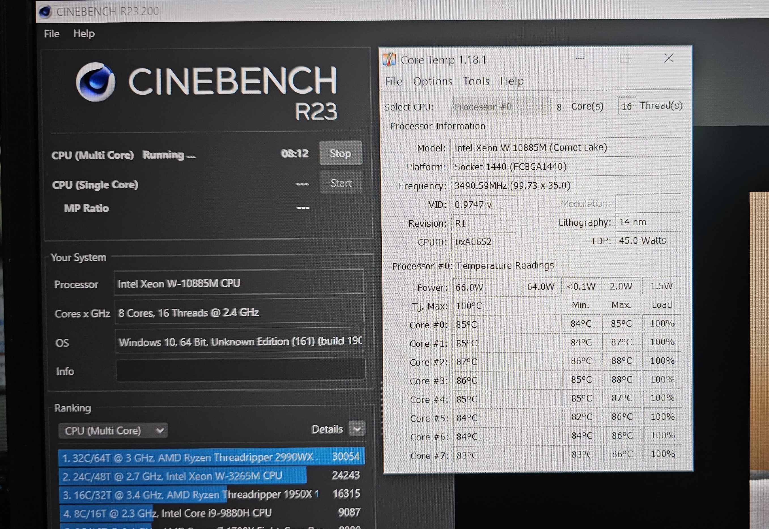Click the score 16315

pyautogui.click(x=346, y=494)
